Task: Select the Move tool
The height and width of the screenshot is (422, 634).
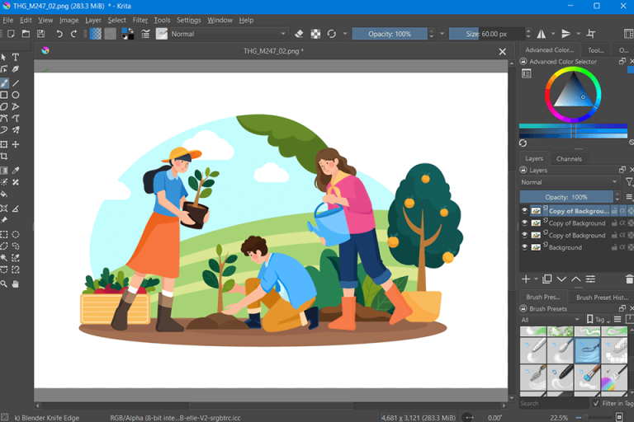Action: tap(16, 144)
